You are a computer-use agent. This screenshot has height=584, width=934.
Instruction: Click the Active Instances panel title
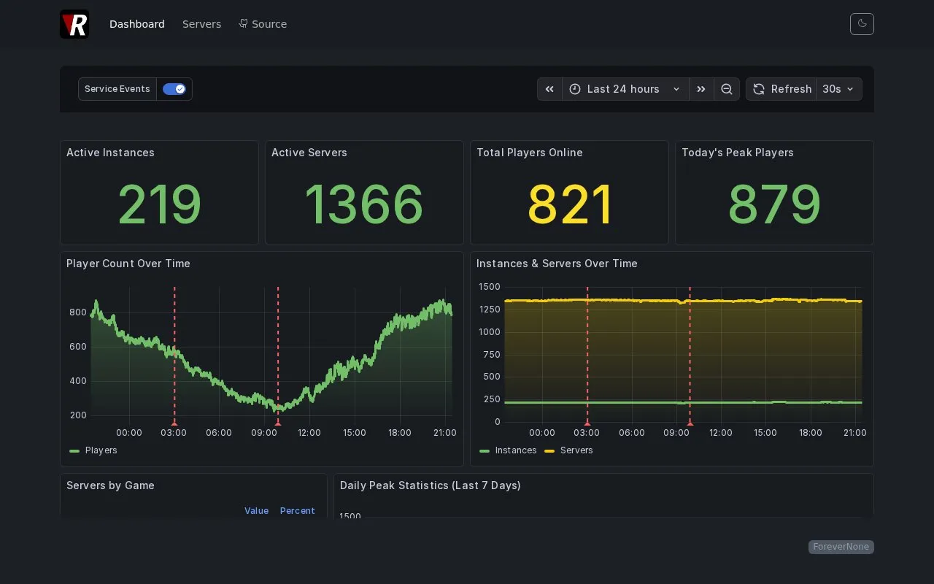[x=110, y=153]
